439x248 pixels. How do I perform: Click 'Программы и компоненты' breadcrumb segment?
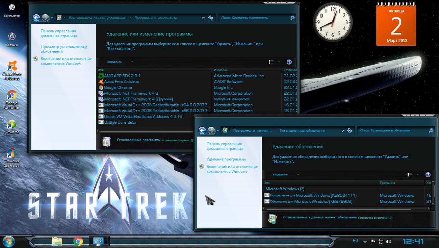(156, 18)
